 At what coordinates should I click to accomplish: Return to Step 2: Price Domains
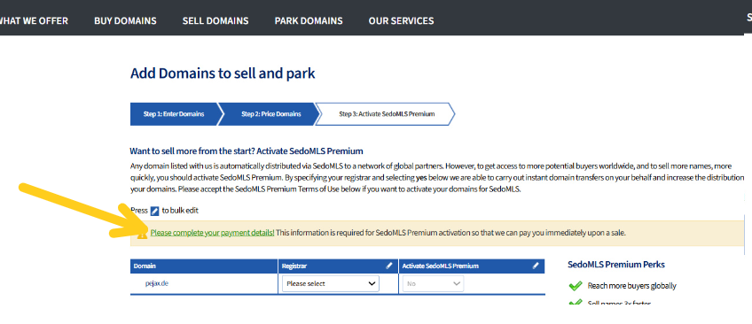(x=271, y=114)
